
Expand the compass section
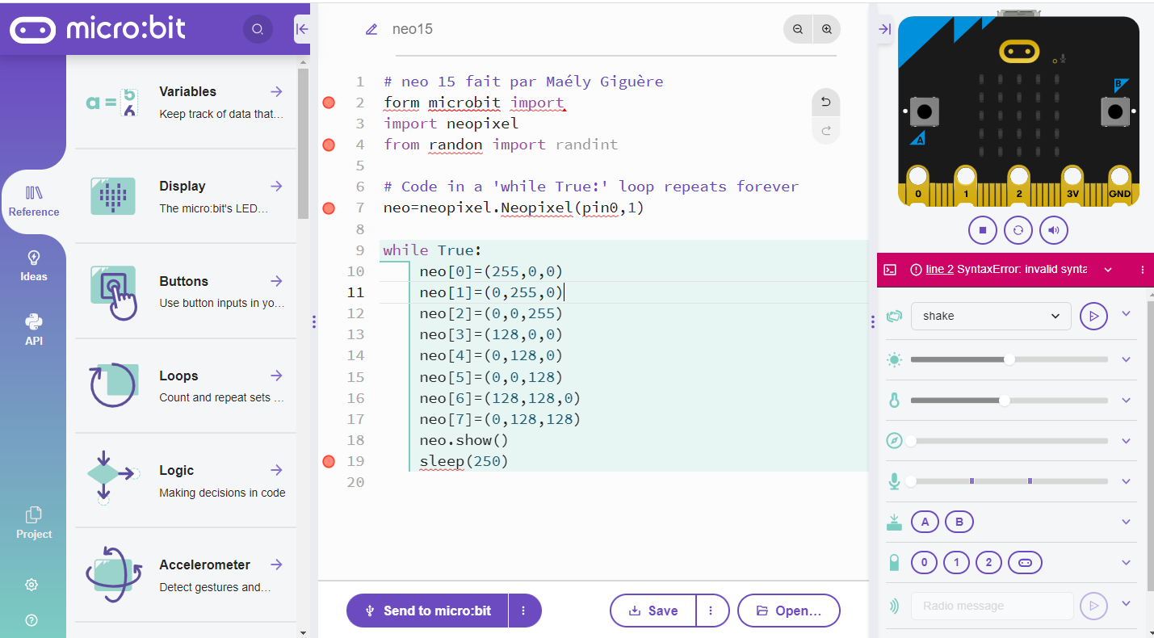pos(1127,441)
